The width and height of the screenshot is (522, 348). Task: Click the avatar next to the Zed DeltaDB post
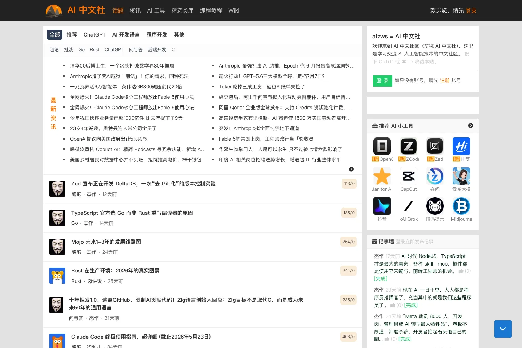[57, 189]
